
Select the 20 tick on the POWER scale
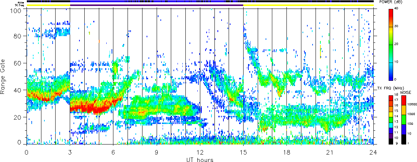(x=397, y=44)
